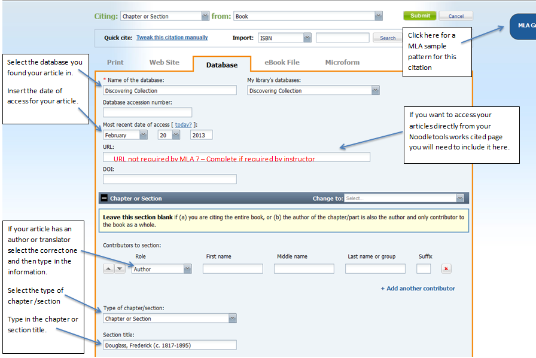Viewport: 536px width, 358px height.
Task: Delete the Author contributor row
Action: click(446, 269)
